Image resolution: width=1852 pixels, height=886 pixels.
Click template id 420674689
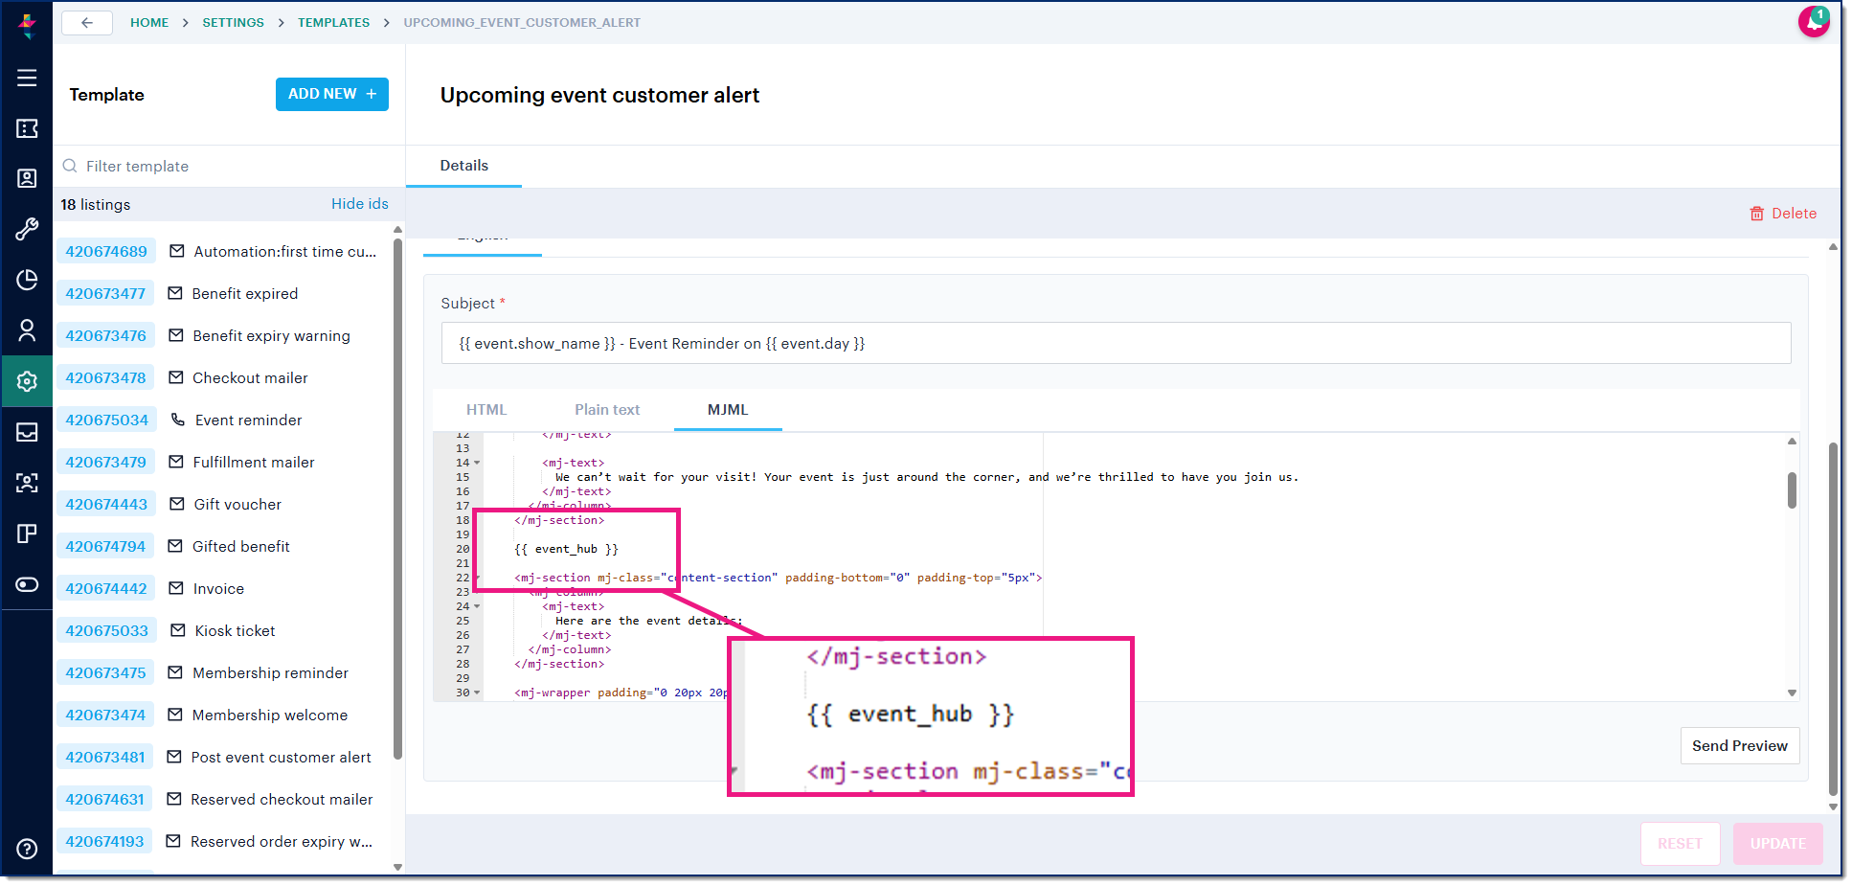click(106, 251)
